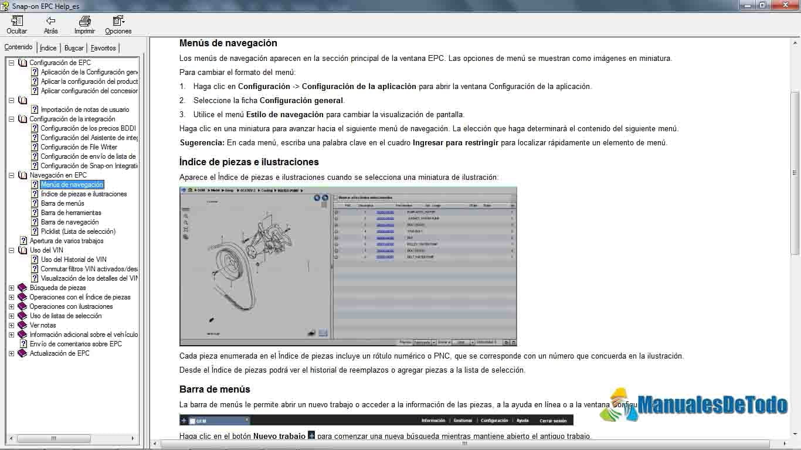
Task: Click book icon beside Operaciones con ilustraciones
Action: pyautogui.click(x=23, y=306)
